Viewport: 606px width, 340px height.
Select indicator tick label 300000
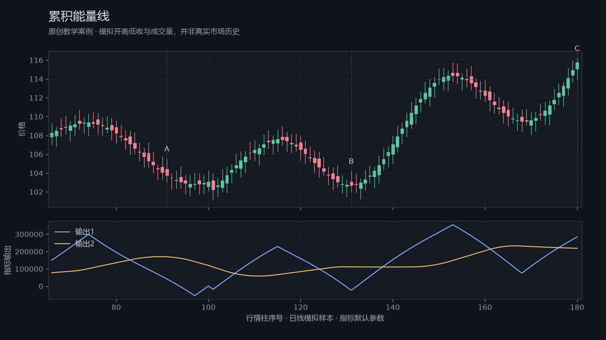(29, 235)
